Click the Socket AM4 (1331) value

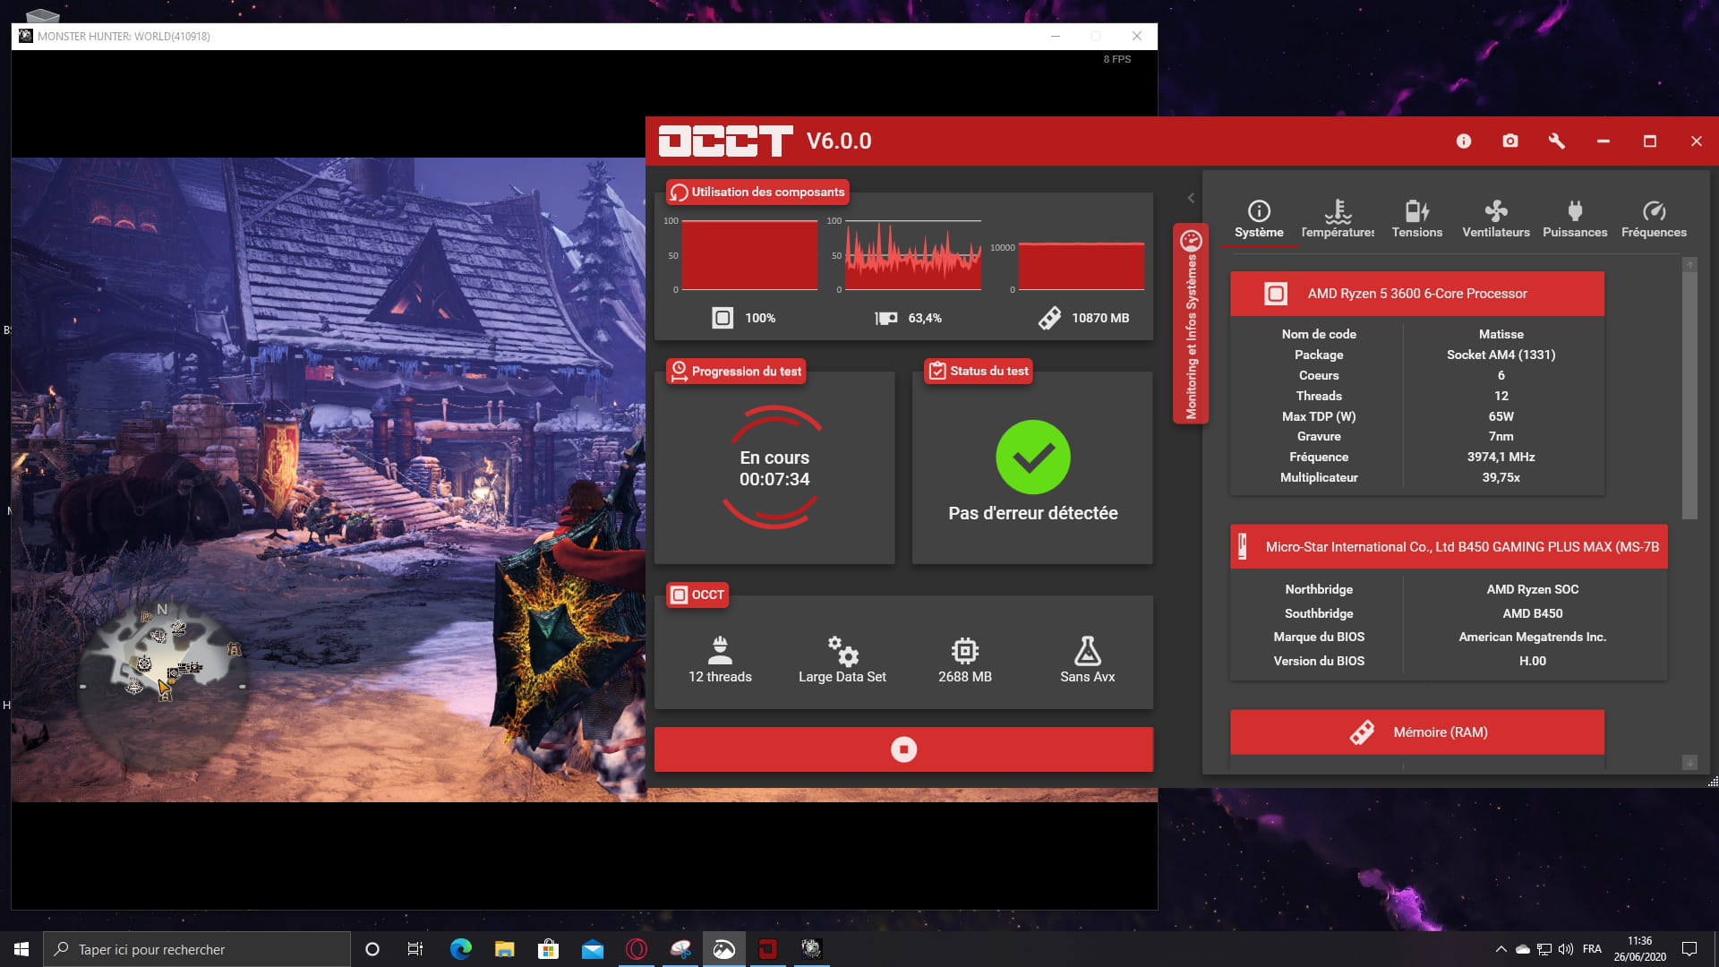point(1501,355)
